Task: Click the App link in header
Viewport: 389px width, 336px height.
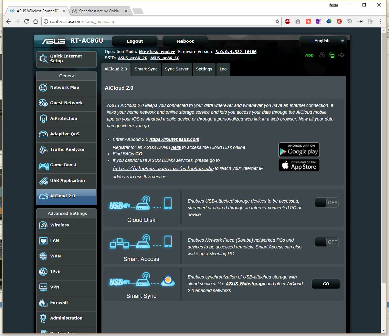Action: pos(309,55)
